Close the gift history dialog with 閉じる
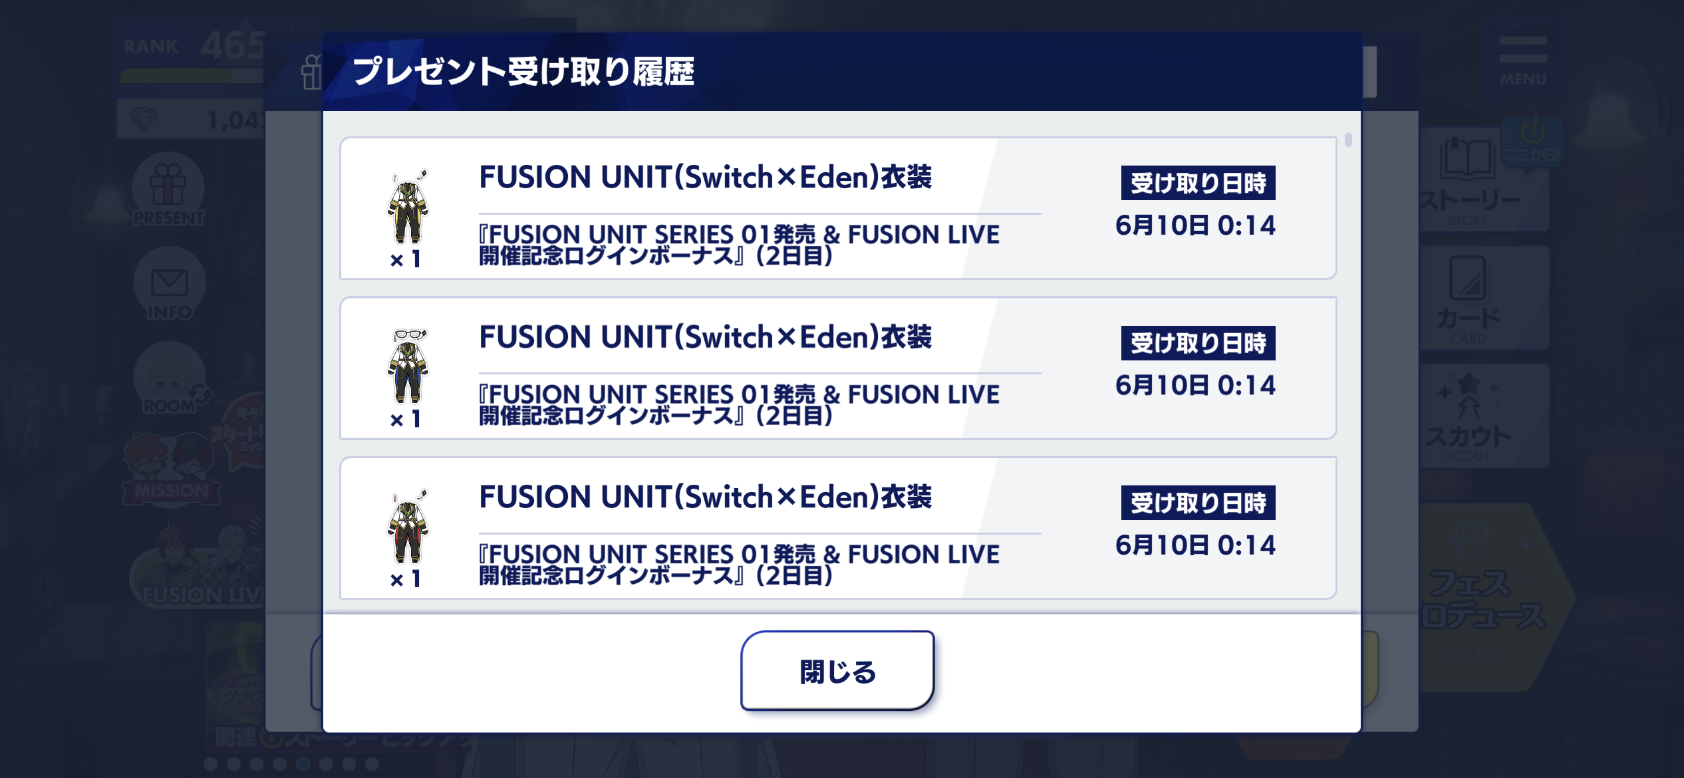Screen dimensions: 1684x778 [837, 670]
